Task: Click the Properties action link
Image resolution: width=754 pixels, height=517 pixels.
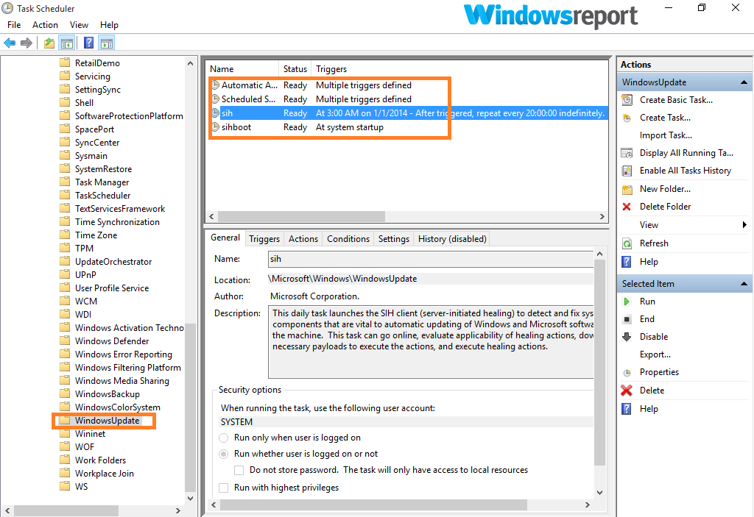Action: click(x=659, y=372)
